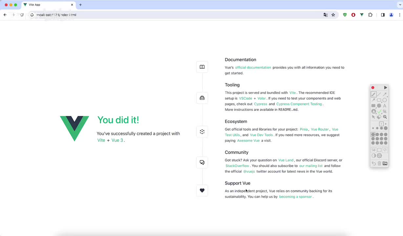The image size is (403, 236).
Task: Click the Documentation book icon
Action: tap(202, 67)
